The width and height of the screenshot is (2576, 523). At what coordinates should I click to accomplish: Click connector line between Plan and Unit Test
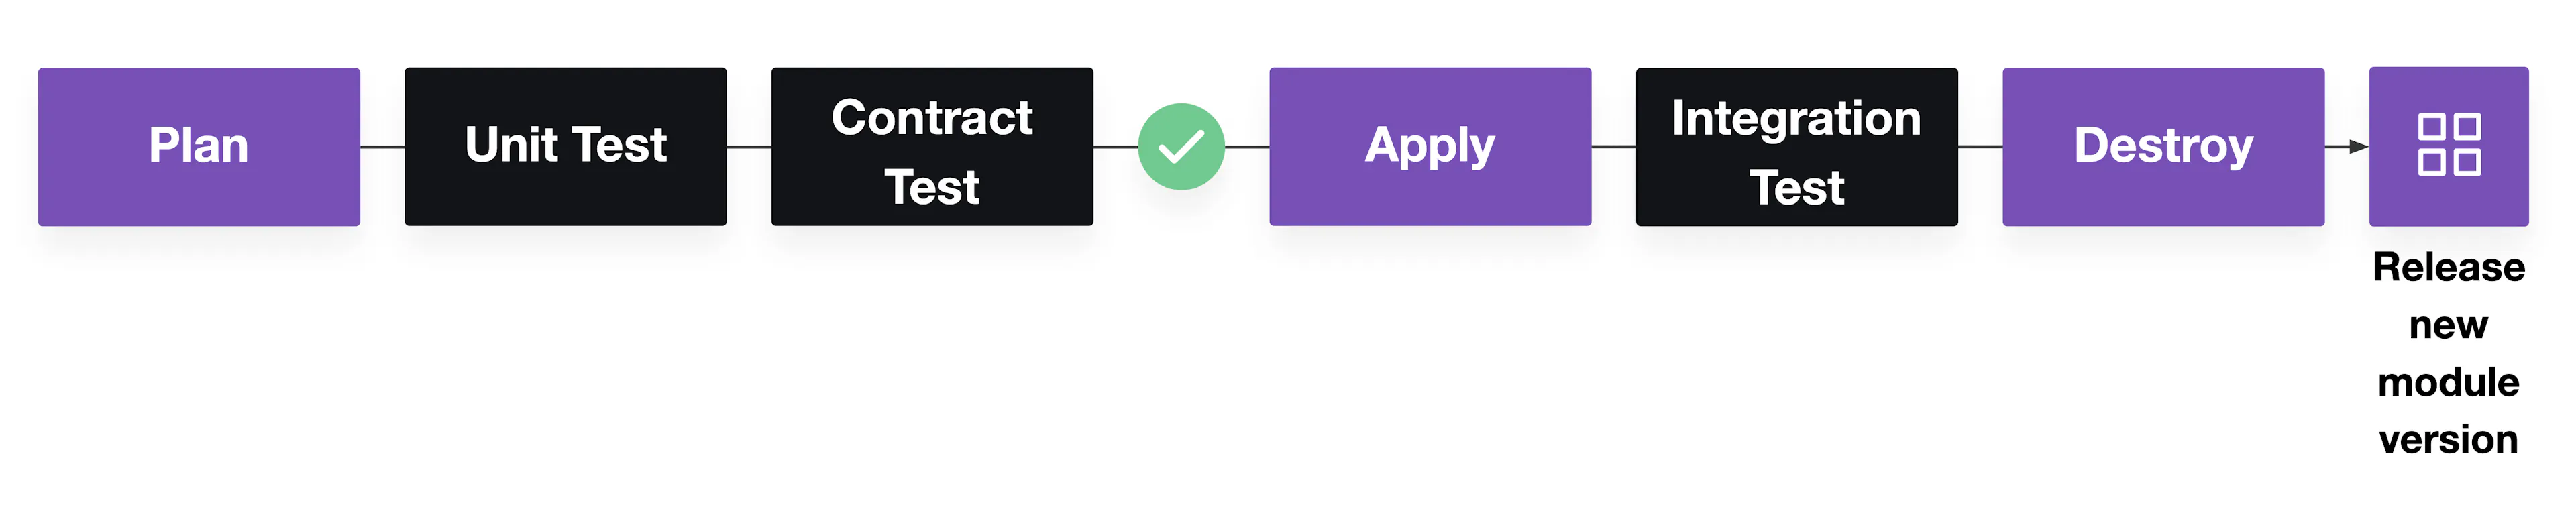pyautogui.click(x=382, y=147)
